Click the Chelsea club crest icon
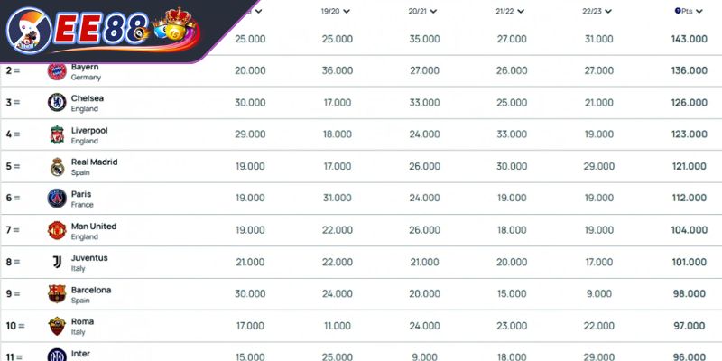The height and width of the screenshot is (361, 722). coord(57,102)
